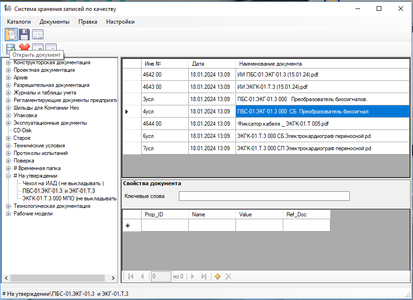This screenshot has height=300, width=413.
Task: Click the last form icon in second toolbar
Action: point(51,47)
